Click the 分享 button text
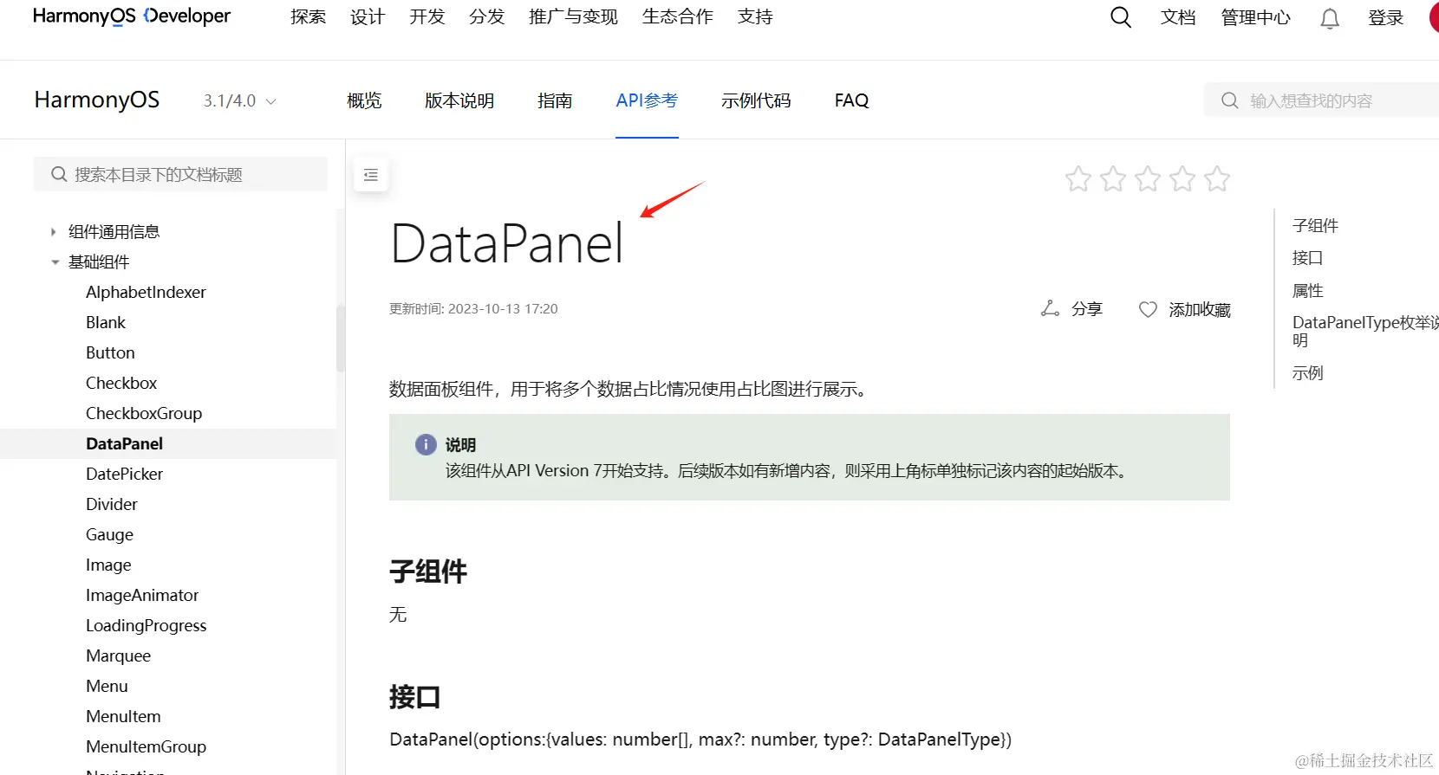The image size is (1439, 775). point(1087,309)
